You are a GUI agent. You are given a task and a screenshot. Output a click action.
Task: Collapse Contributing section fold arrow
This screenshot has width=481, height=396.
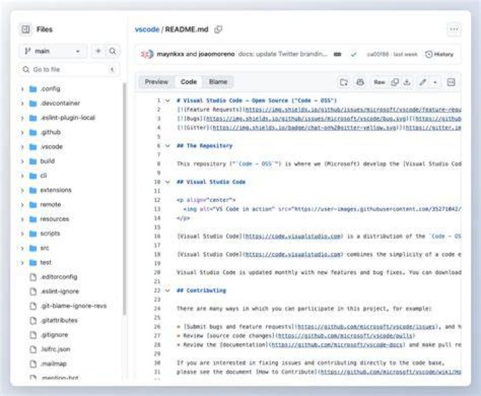(168, 290)
